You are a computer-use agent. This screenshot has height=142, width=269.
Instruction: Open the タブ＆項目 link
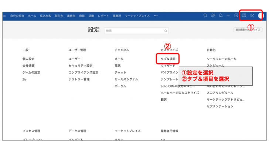pos(168,59)
